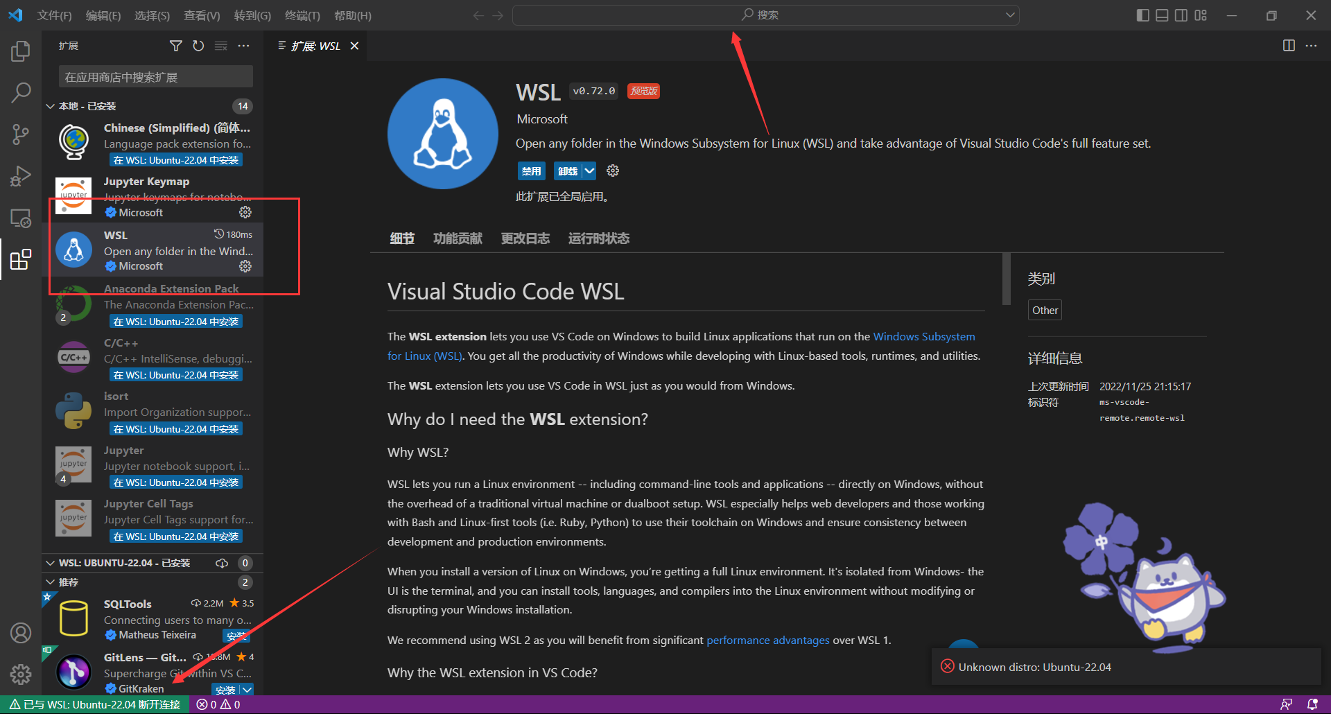The height and width of the screenshot is (714, 1331).
Task: Close the WSL extension editor tab
Action: coord(354,46)
